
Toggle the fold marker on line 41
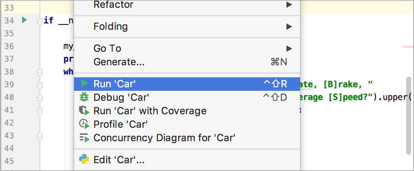coord(40,111)
